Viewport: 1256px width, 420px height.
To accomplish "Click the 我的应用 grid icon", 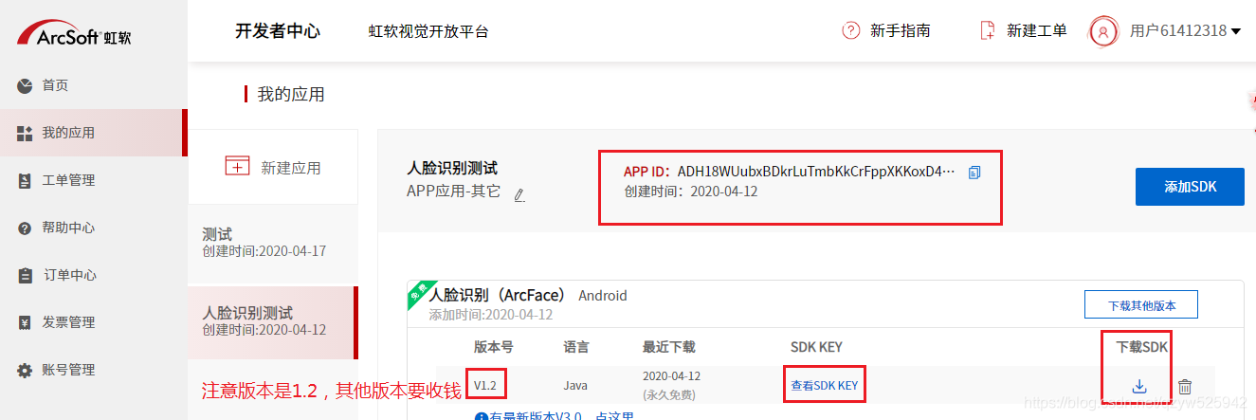I will (x=25, y=133).
